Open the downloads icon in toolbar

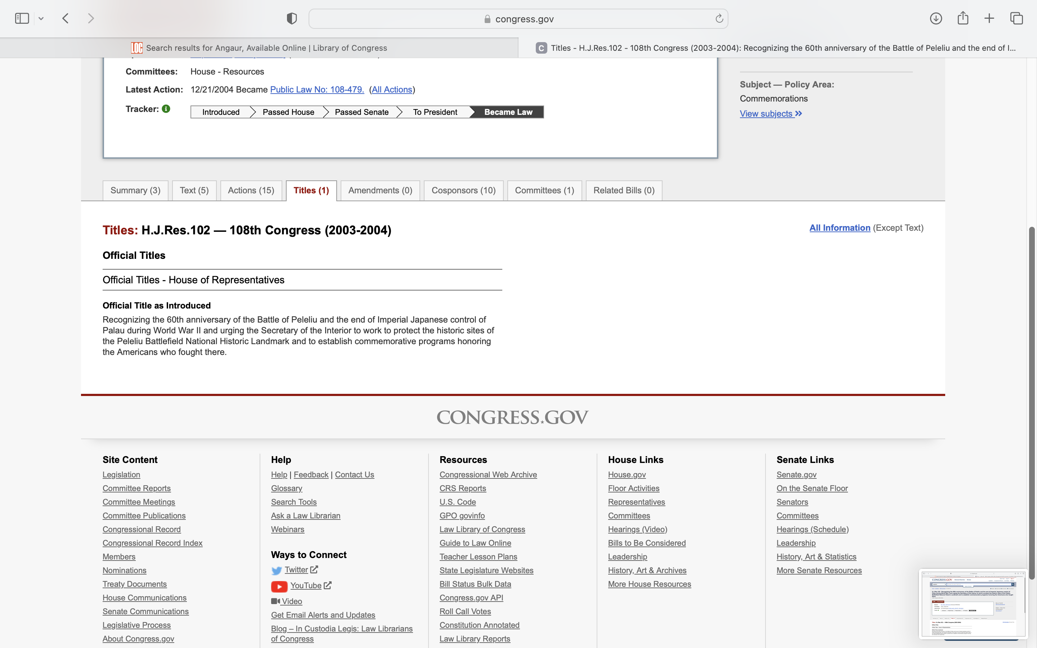935,18
